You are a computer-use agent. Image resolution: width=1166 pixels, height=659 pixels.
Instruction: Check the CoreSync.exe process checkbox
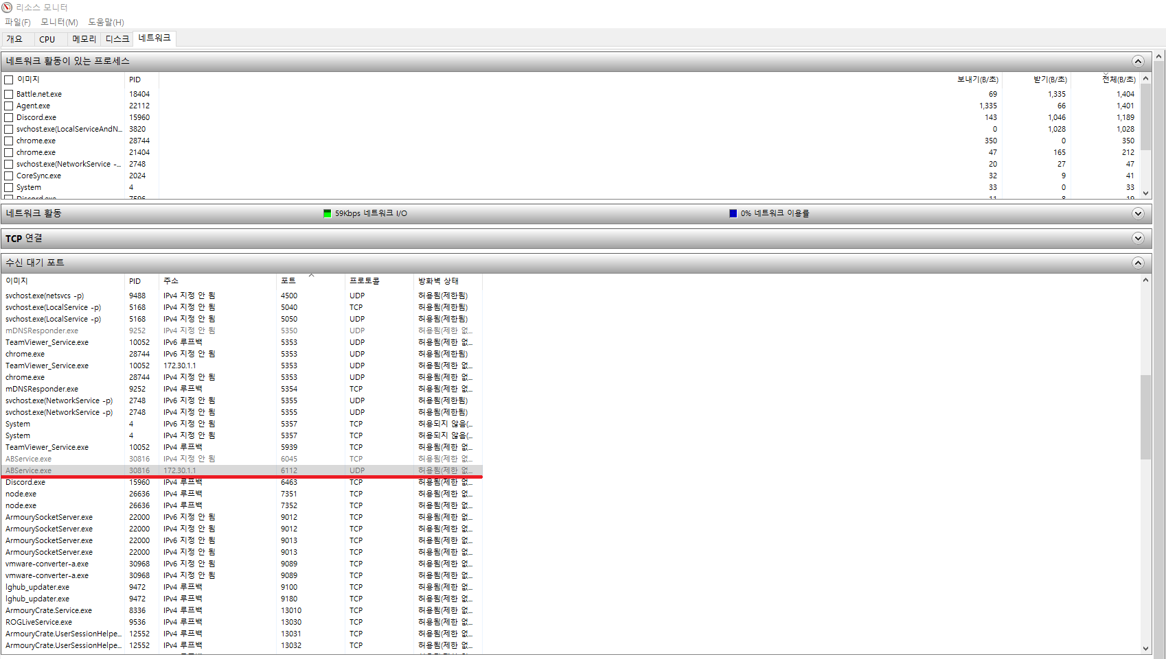coord(9,176)
